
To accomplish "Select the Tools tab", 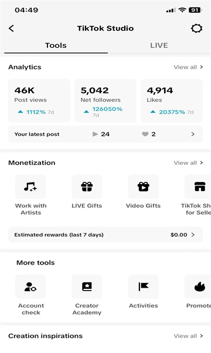I will point(56,45).
